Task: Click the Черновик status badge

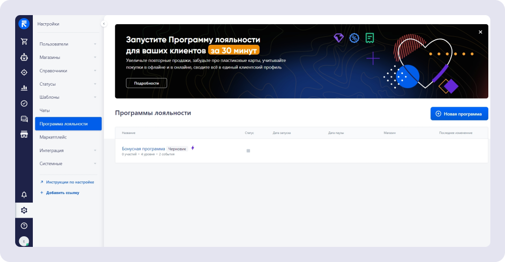Action: 177,149
